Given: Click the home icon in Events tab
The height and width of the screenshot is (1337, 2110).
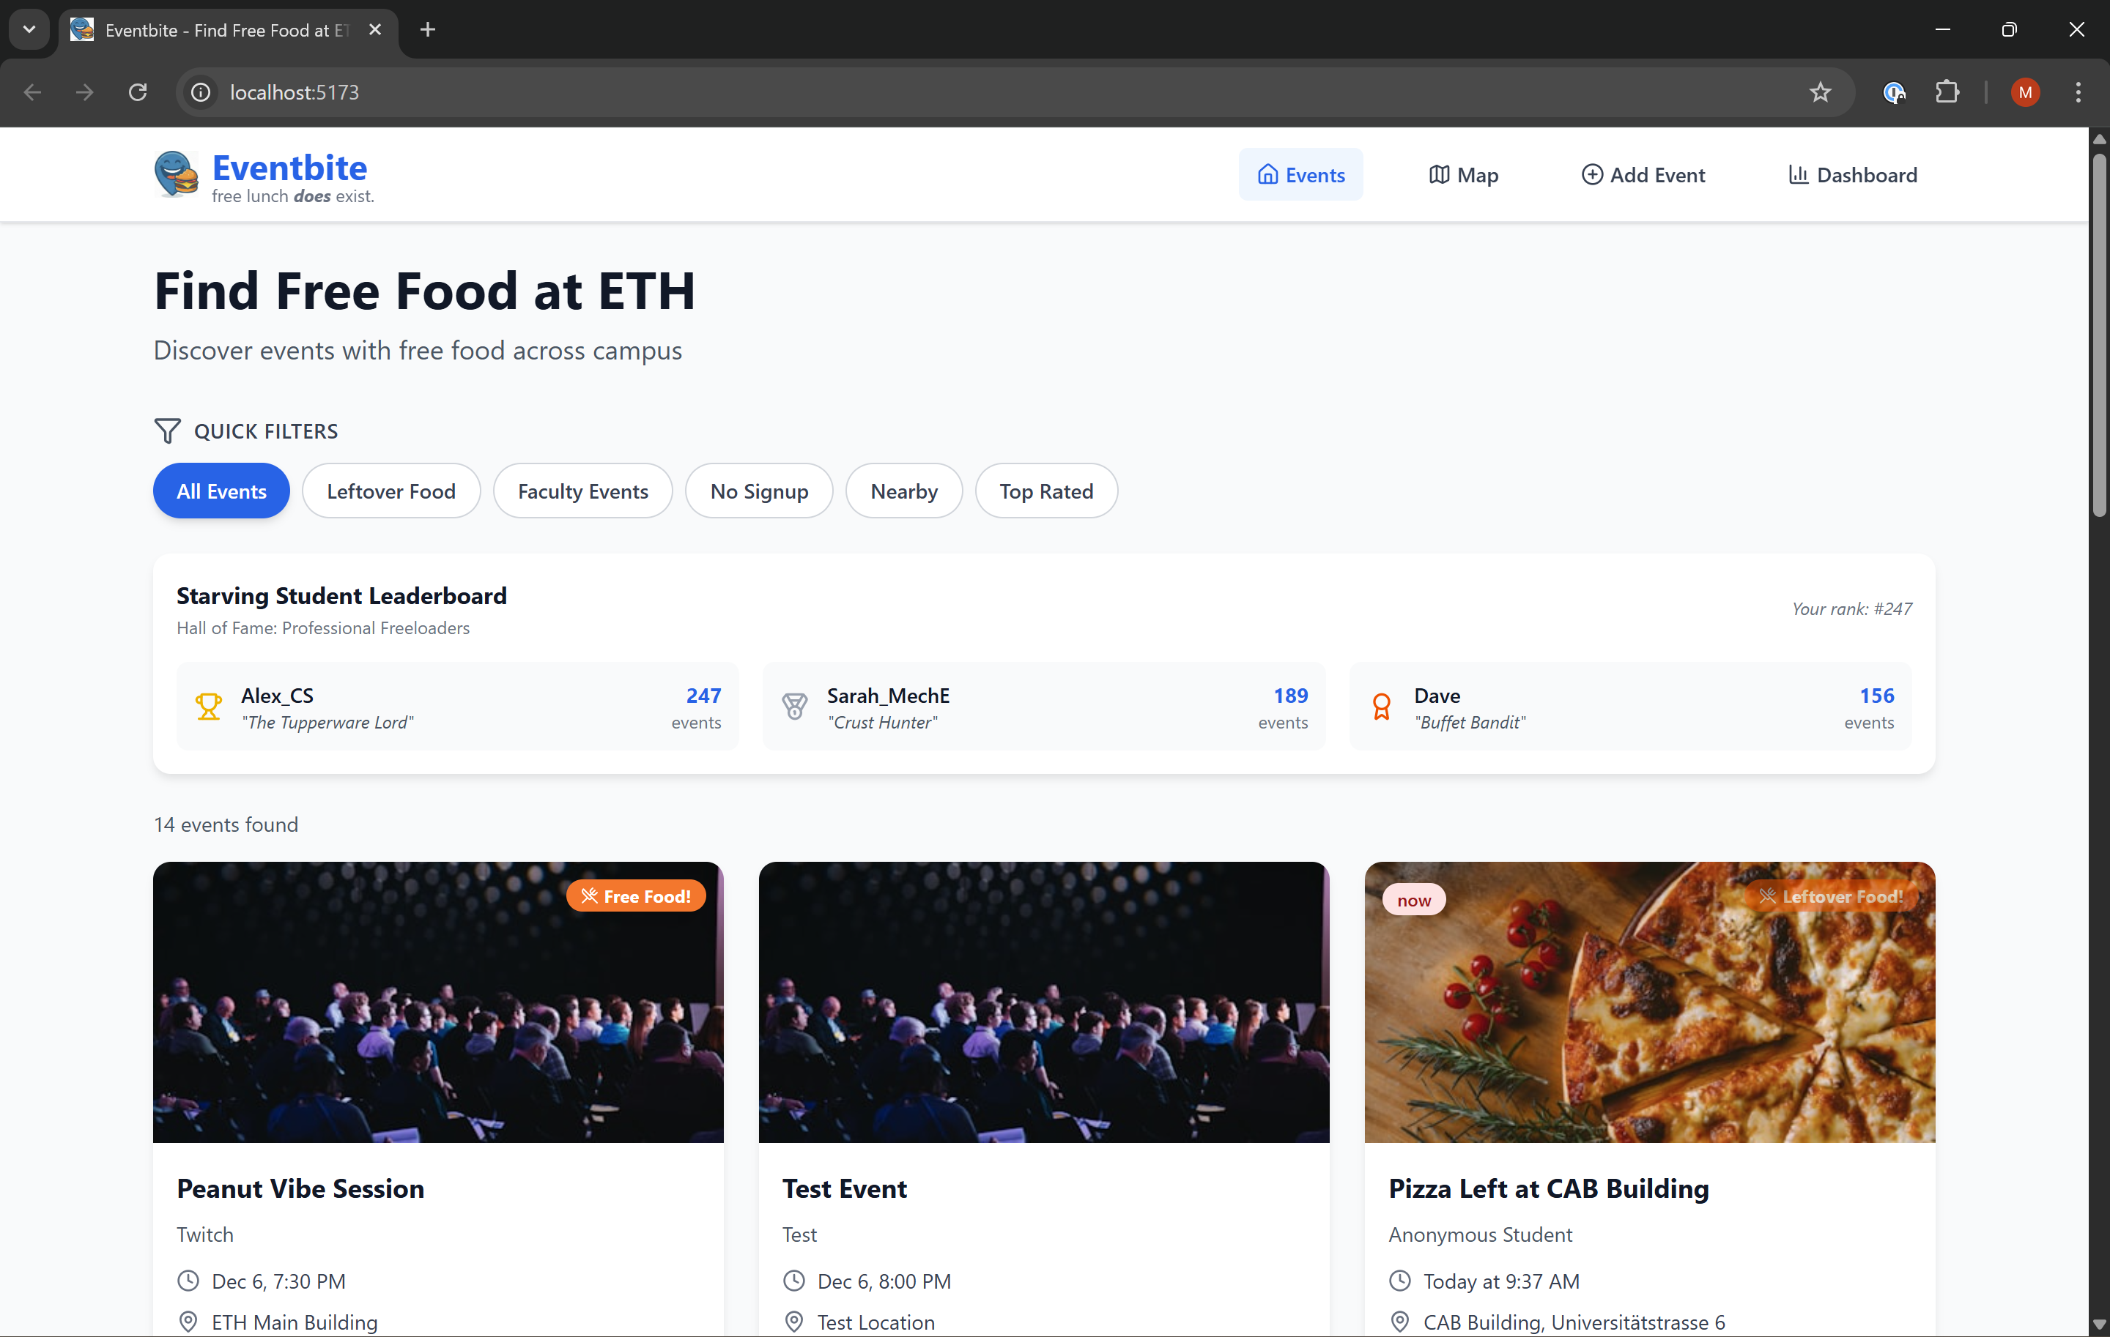Looking at the screenshot, I should point(1267,174).
